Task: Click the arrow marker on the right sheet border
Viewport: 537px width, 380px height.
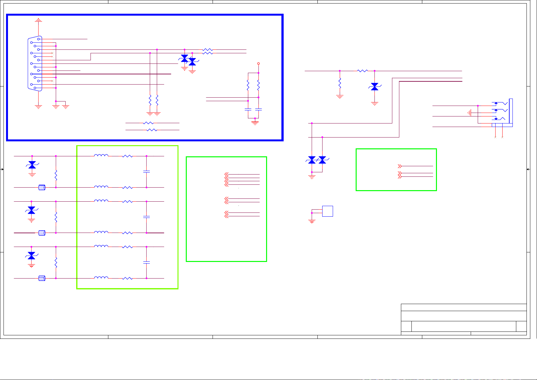Action: click(x=528, y=169)
